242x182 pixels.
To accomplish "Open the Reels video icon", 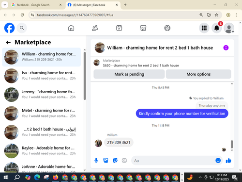I will pyautogui.click(x=119, y=28).
